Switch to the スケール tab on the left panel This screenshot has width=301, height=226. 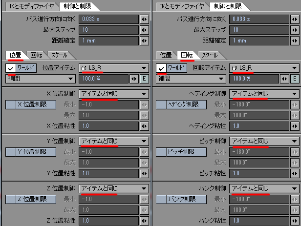[59, 55]
